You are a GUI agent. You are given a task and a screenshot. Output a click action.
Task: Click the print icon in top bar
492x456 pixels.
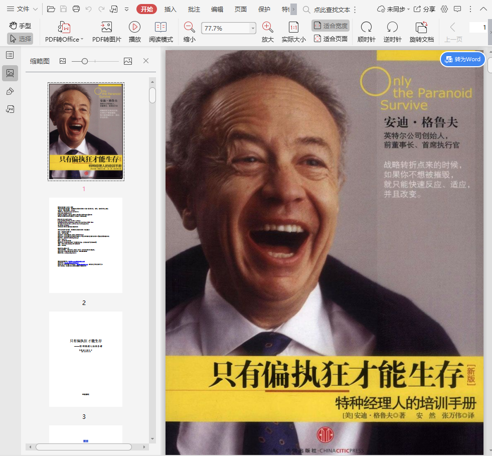pos(76,9)
